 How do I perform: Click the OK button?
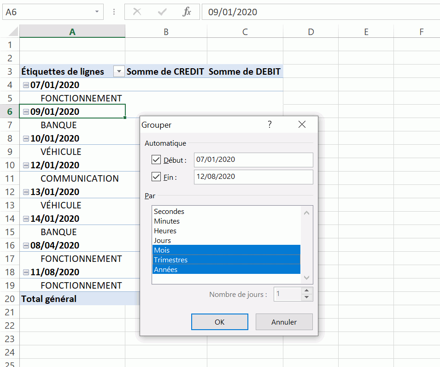219,322
